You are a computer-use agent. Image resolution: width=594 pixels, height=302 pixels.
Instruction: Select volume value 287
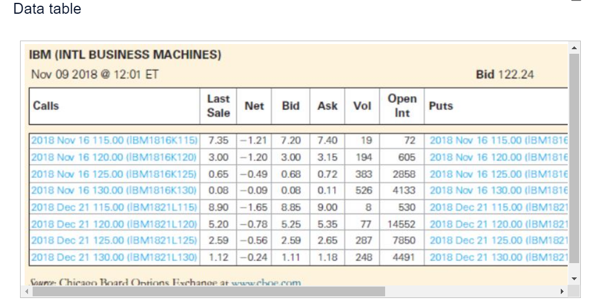(364, 240)
